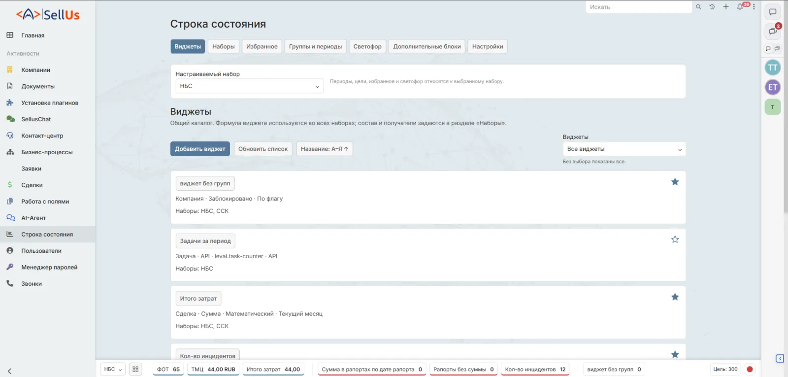Click the «Добавить виджет» button
This screenshot has height=377, width=788.
click(x=200, y=149)
